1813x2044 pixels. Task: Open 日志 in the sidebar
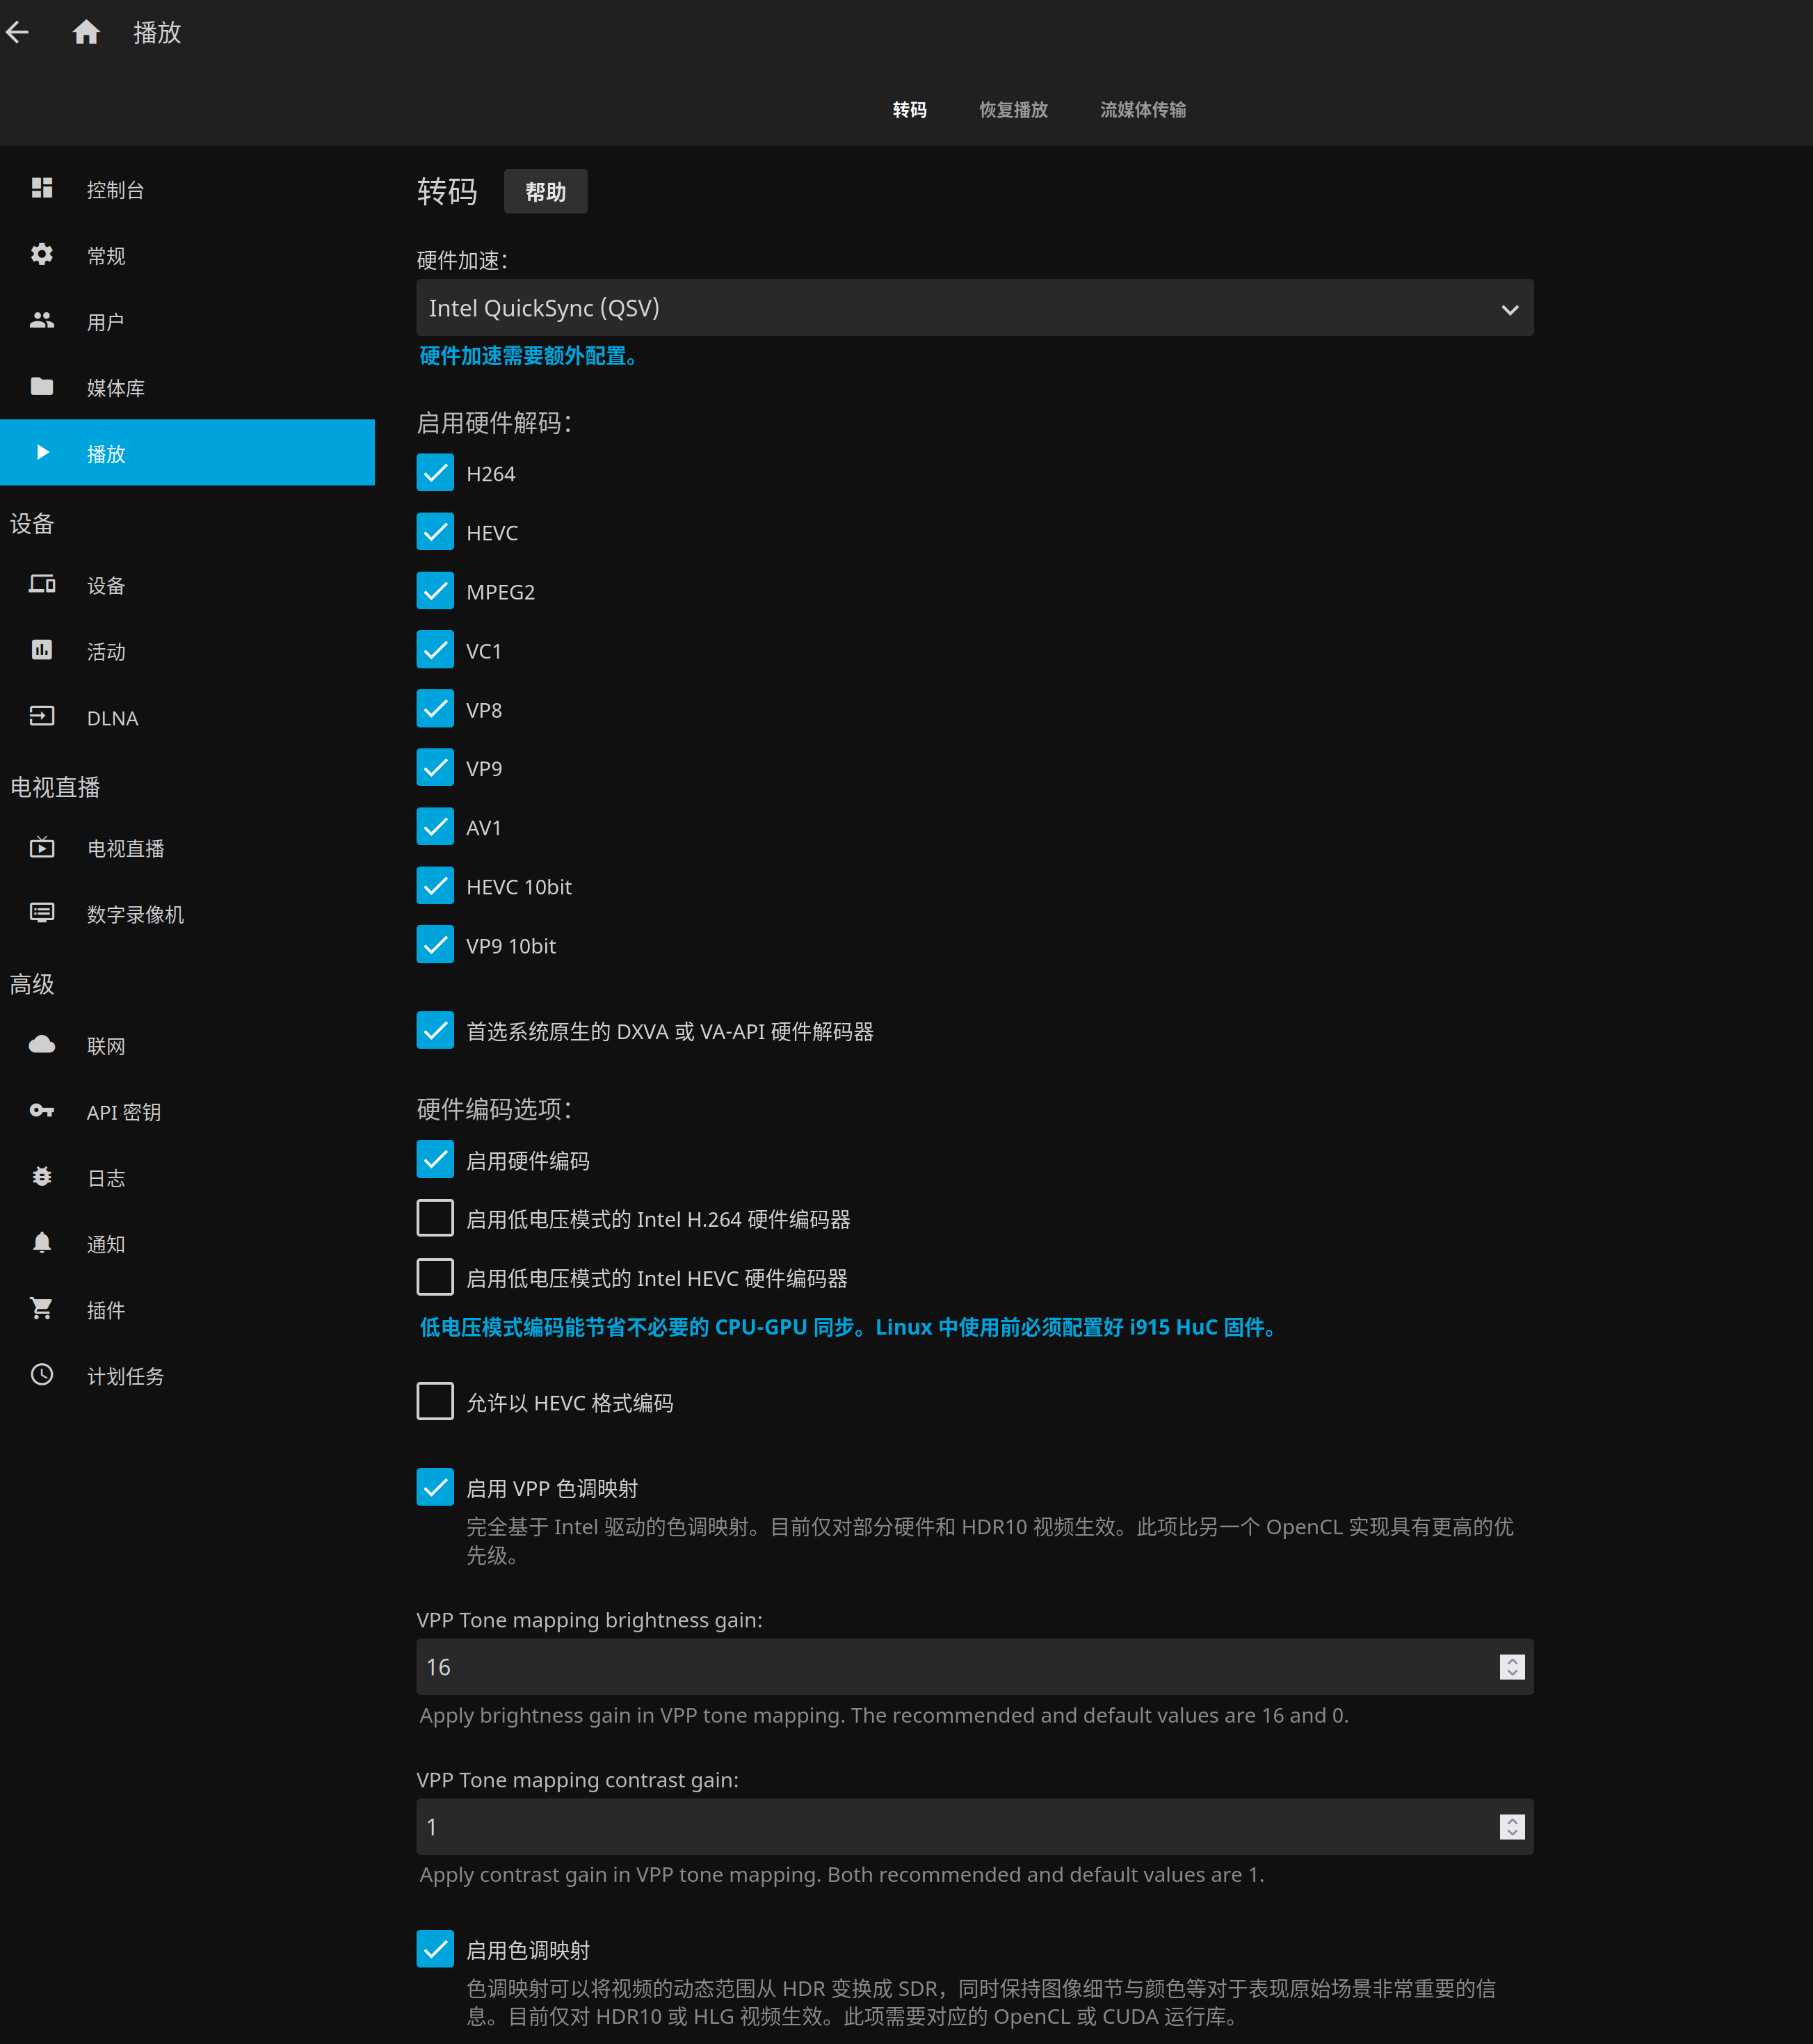point(187,1178)
